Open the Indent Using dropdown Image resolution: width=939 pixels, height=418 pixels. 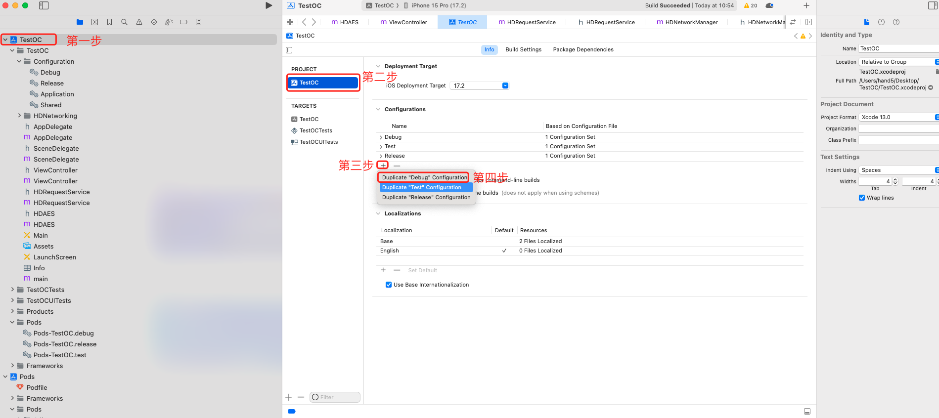[x=898, y=170]
